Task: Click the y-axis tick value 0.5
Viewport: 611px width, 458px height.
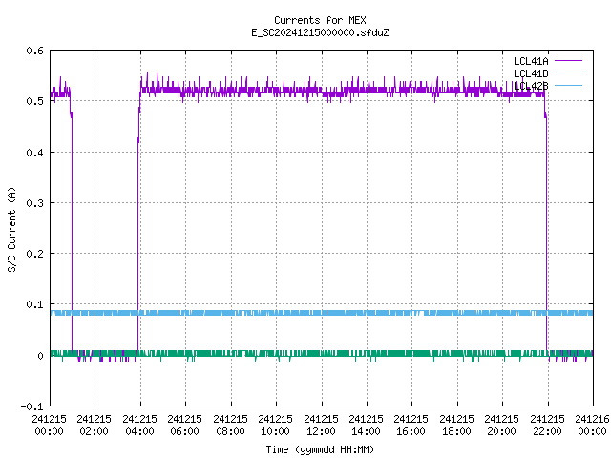Action: (34, 101)
